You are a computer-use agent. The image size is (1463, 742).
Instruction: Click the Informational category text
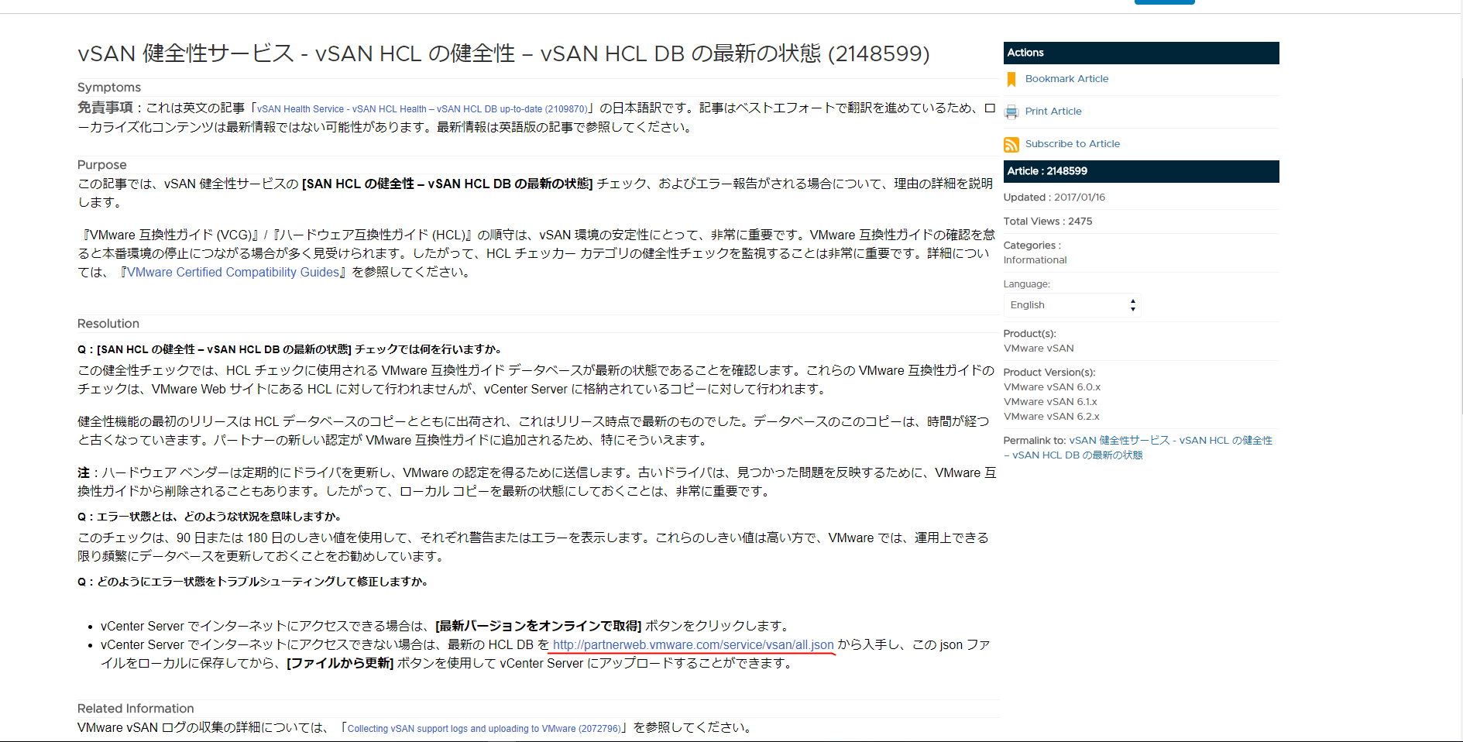pos(1035,260)
